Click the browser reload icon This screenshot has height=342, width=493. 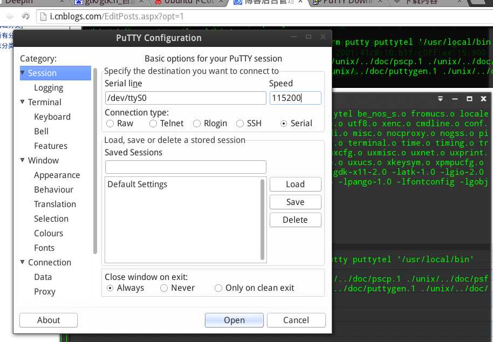pyautogui.click(x=25, y=16)
